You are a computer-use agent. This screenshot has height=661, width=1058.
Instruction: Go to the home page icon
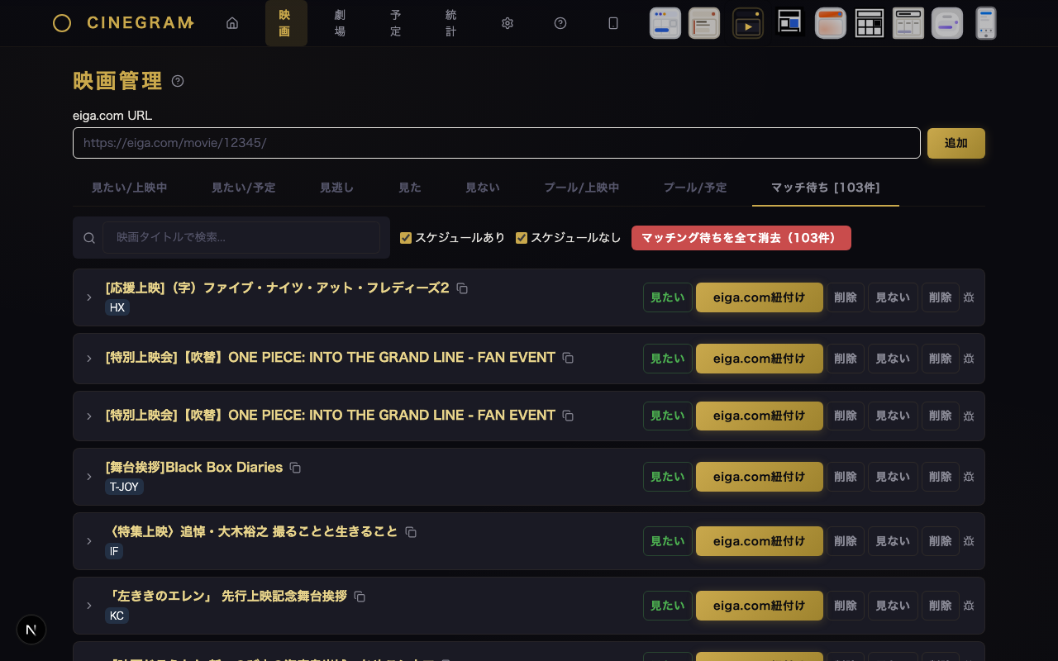point(232,23)
